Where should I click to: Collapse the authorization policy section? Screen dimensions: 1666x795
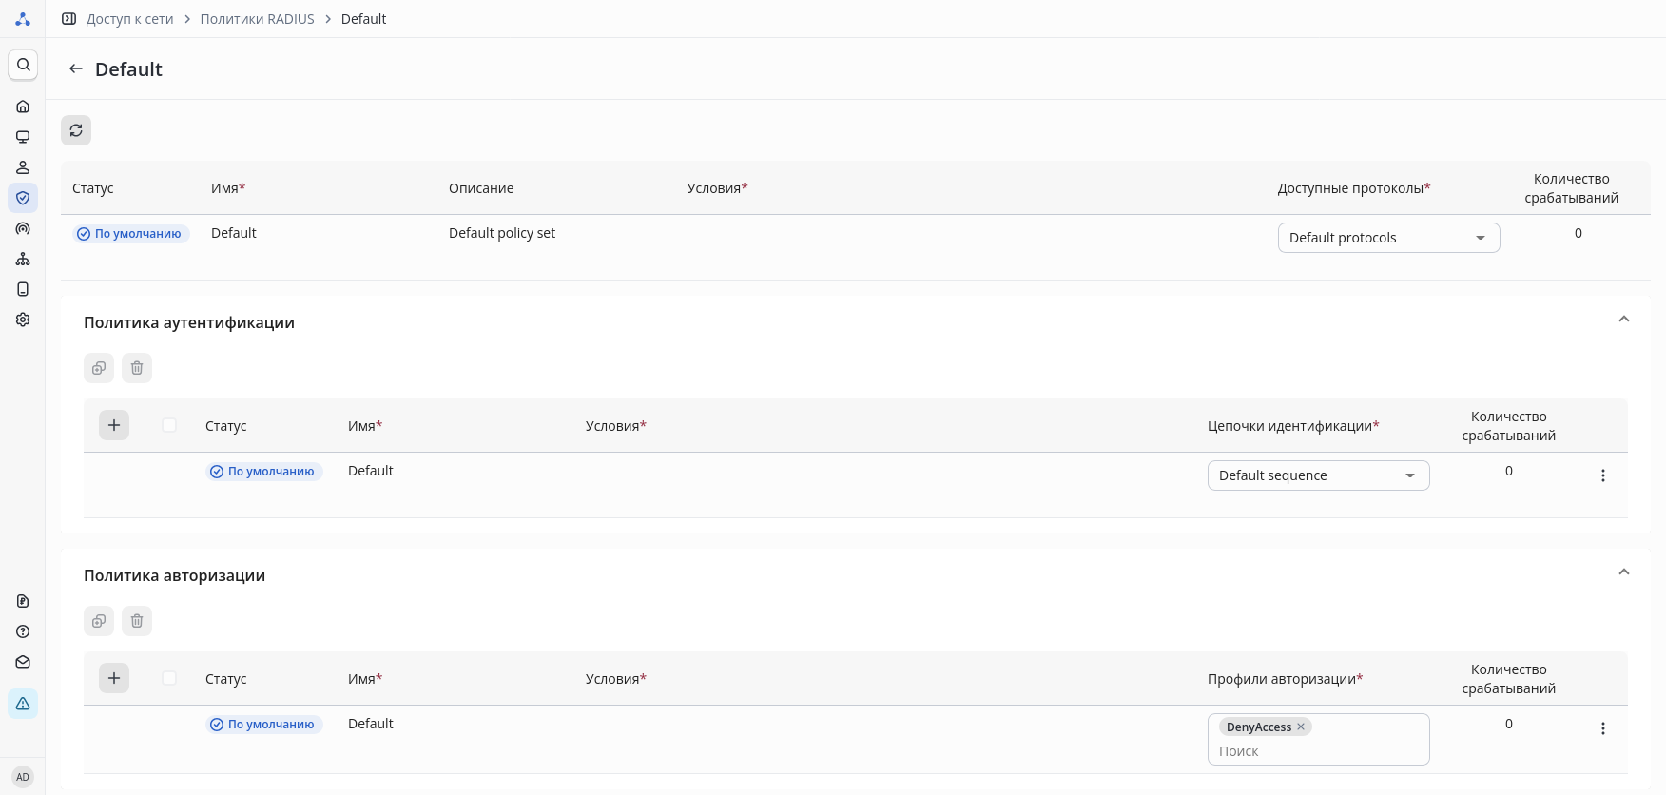tap(1624, 572)
